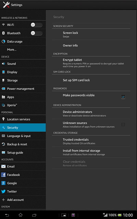Toggle the Bluetooth switch
The image size is (137, 219).
[37, 33]
